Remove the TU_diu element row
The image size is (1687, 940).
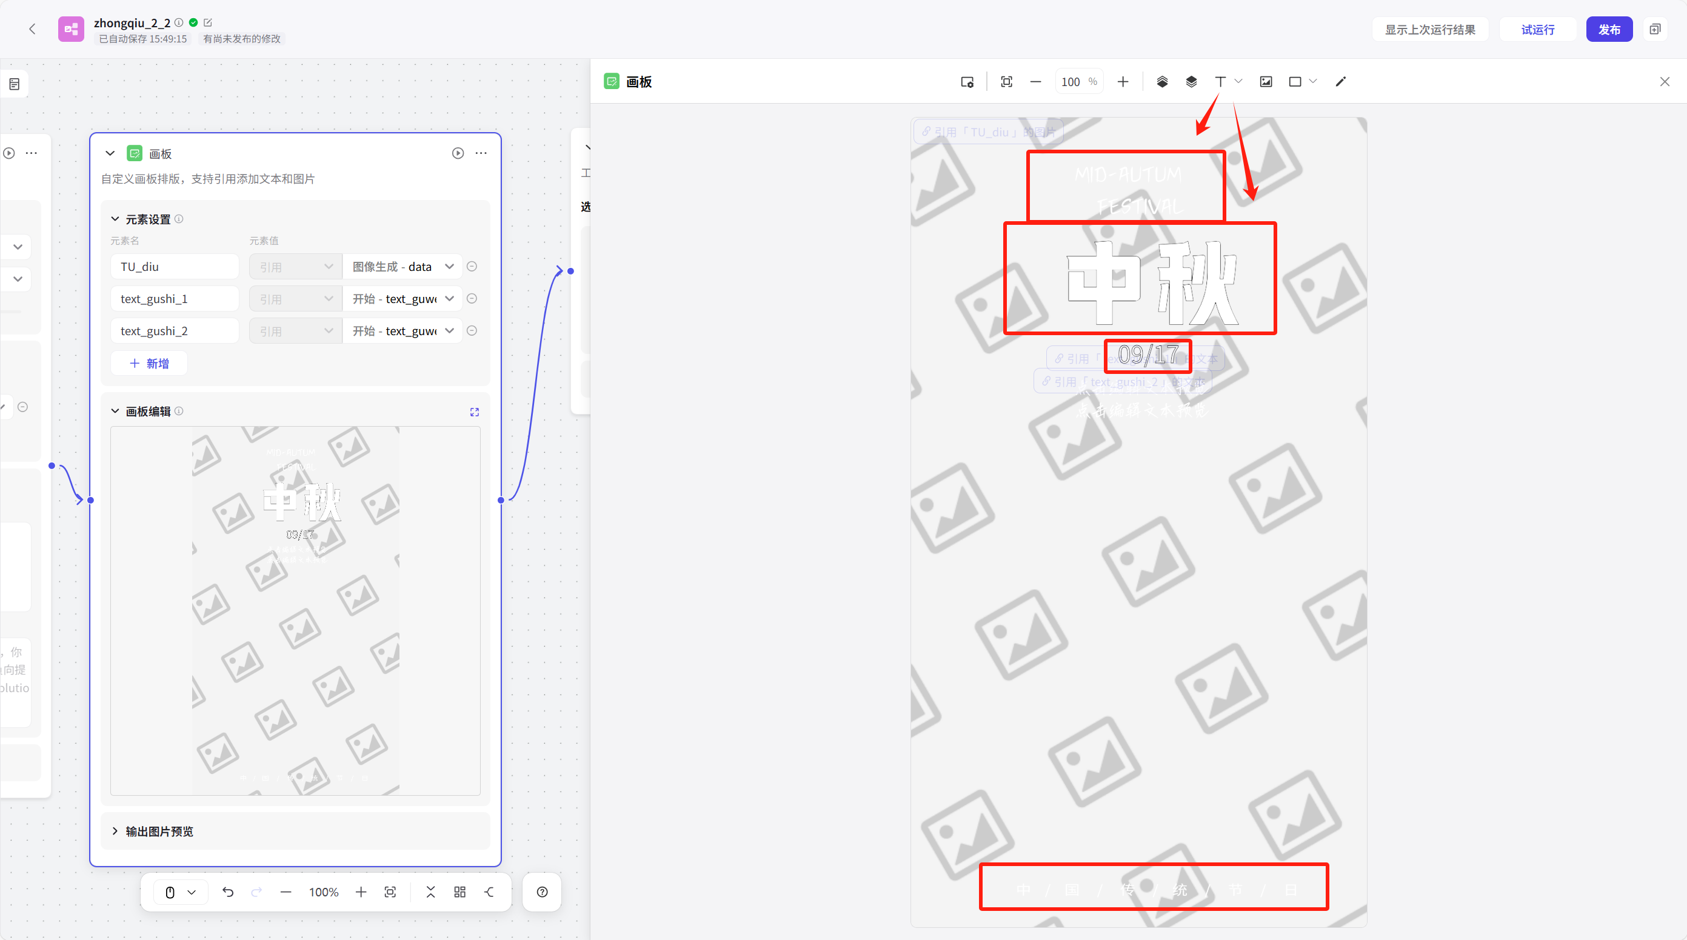click(x=472, y=267)
